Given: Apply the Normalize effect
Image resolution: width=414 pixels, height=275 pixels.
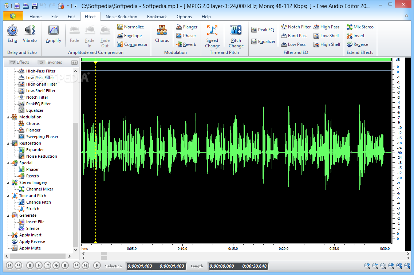Looking at the screenshot, I should tap(132, 27).
